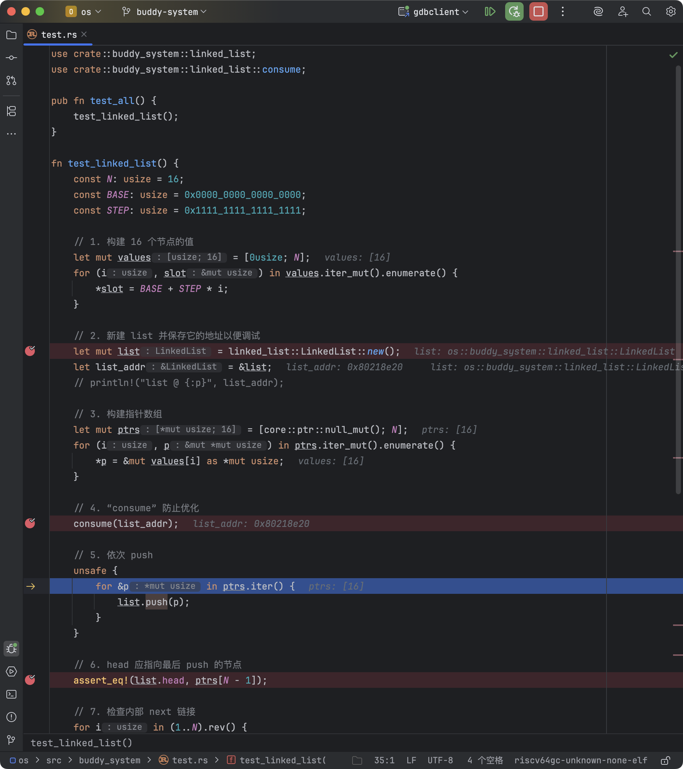
Task: Click the value 0x1111_1111_1111_1111
Action: coord(243,210)
